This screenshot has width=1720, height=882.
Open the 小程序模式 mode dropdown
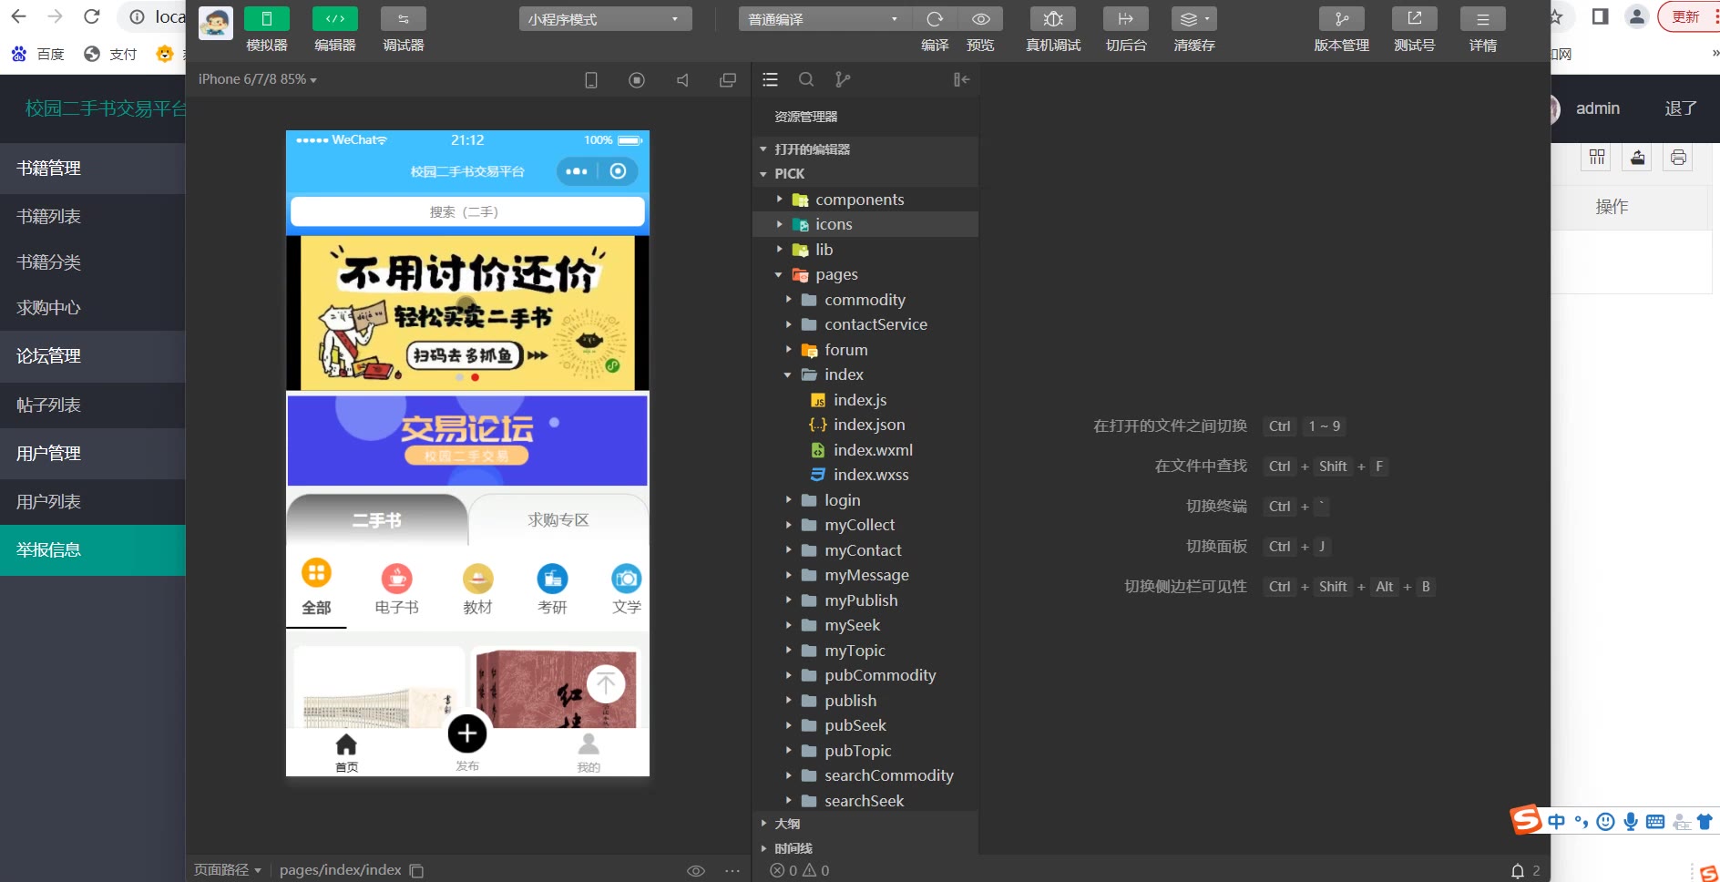click(x=605, y=19)
